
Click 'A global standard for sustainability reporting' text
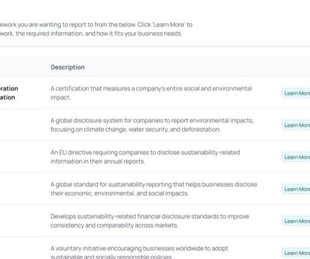point(111,185)
